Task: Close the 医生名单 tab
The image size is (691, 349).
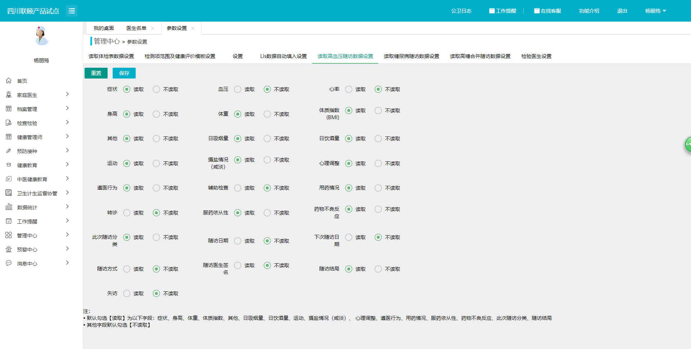Action: click(153, 28)
